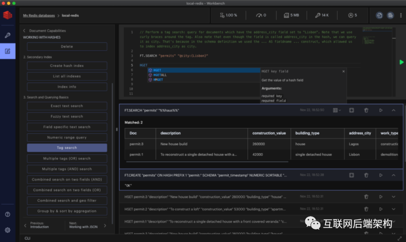
Task: Open the help question mark icon
Action: [x=8, y=214]
